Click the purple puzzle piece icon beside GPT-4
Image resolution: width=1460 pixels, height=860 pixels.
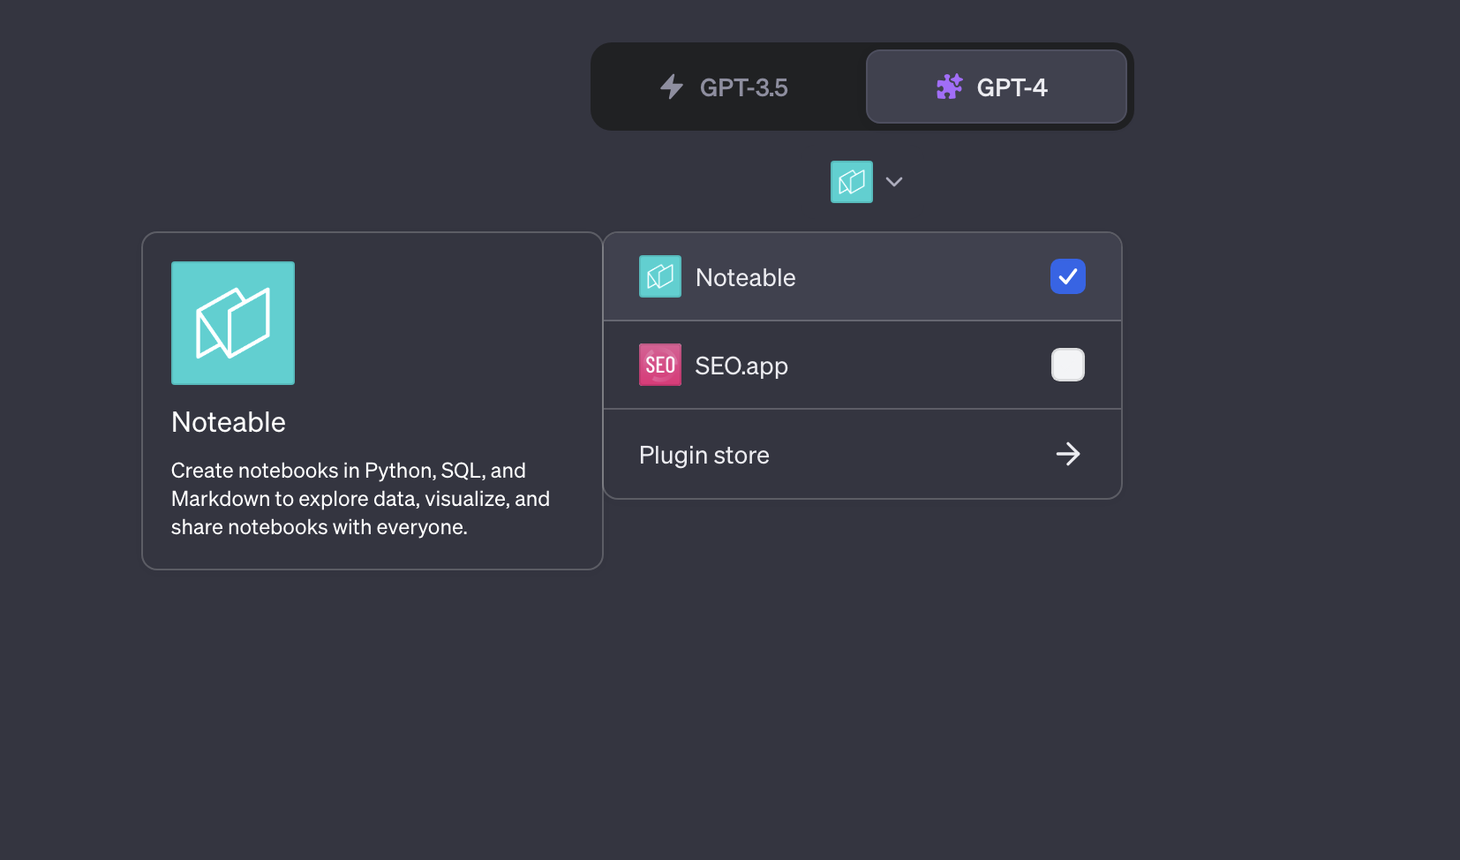[x=949, y=87]
